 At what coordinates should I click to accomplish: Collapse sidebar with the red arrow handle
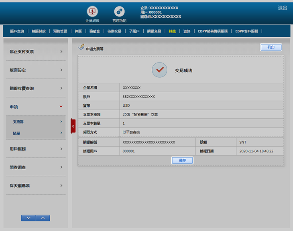(73, 126)
